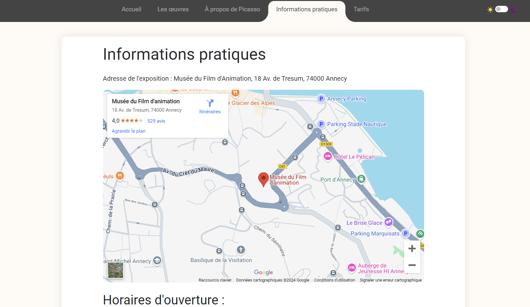Click the Musée du Film d'animation map label

pyautogui.click(x=288, y=180)
